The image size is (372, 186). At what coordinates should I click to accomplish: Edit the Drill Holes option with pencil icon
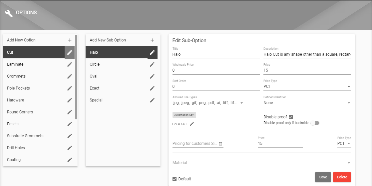(x=70, y=148)
